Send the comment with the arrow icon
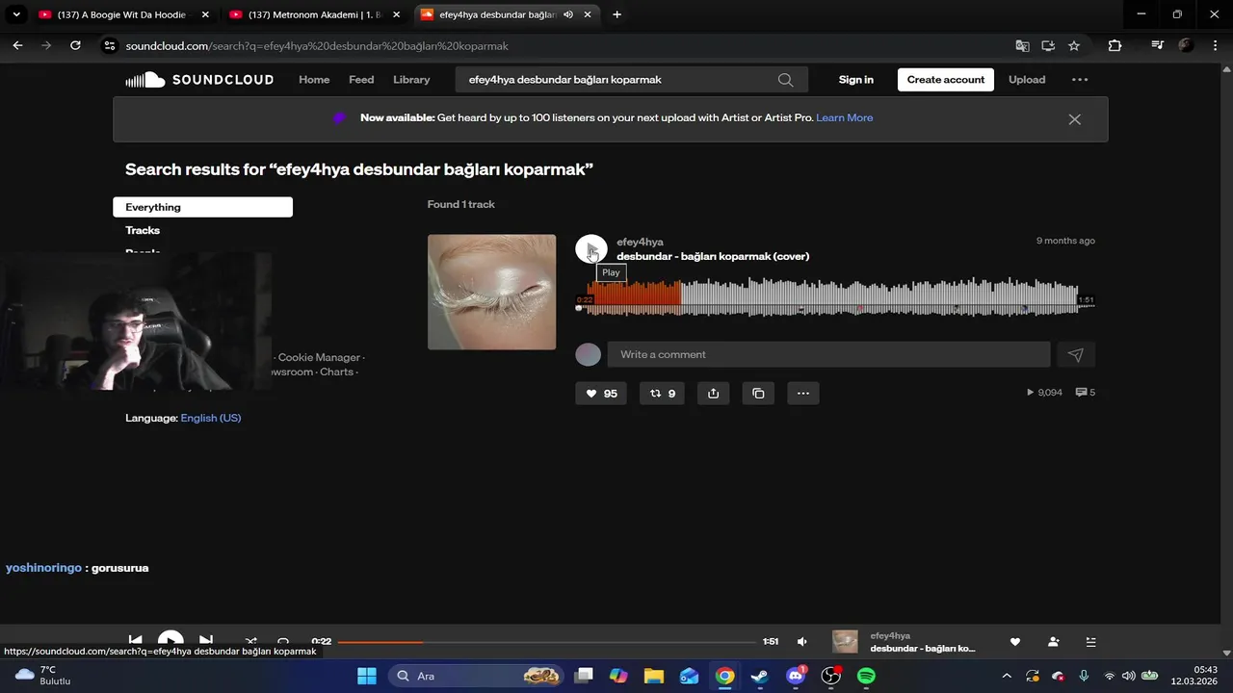This screenshot has height=693, width=1233. tap(1076, 354)
